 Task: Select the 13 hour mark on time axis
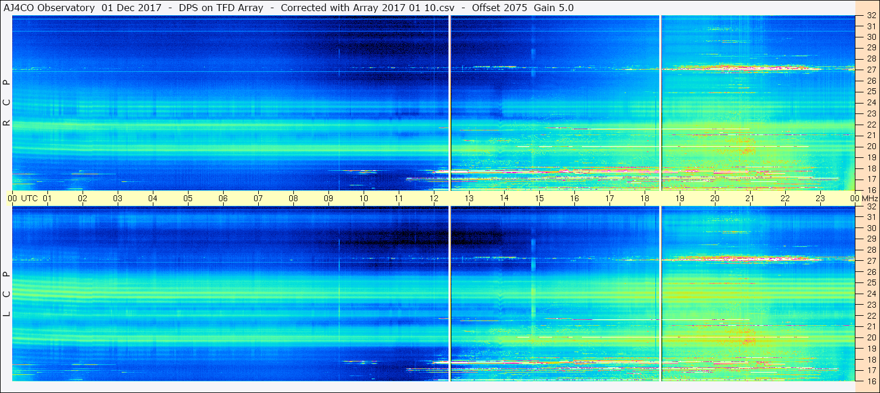469,198
